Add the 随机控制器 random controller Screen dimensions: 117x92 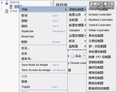pyautogui.click(x=101, y=83)
